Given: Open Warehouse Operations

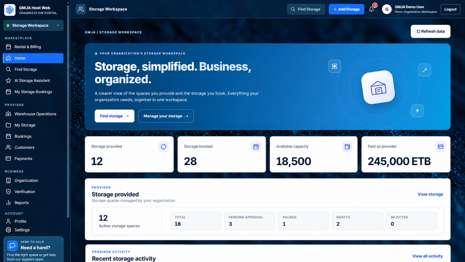Looking at the screenshot, I should [x=33, y=114].
